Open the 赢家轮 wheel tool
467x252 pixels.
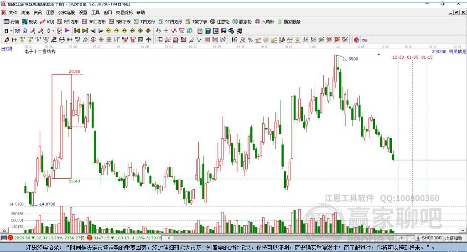[x=242, y=22]
